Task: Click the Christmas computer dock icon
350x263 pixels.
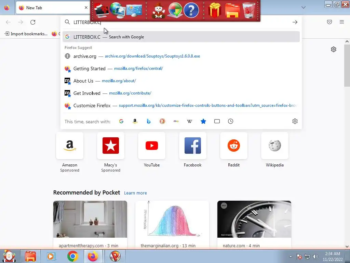Action: point(101,10)
